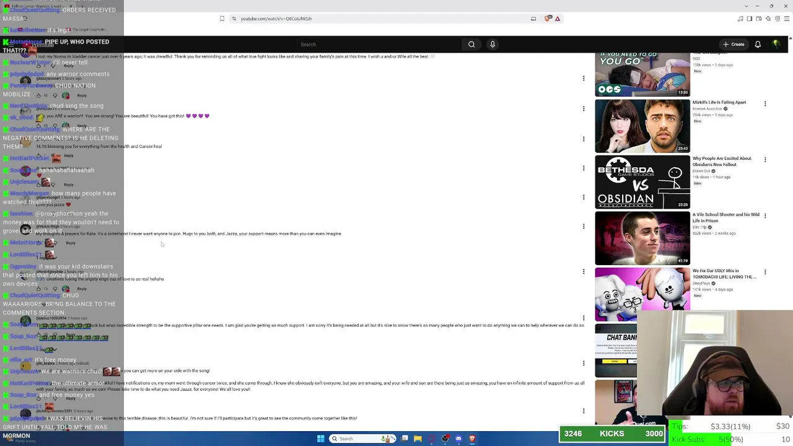
Task: Start voice search with the microphone icon
Action: (x=493, y=45)
